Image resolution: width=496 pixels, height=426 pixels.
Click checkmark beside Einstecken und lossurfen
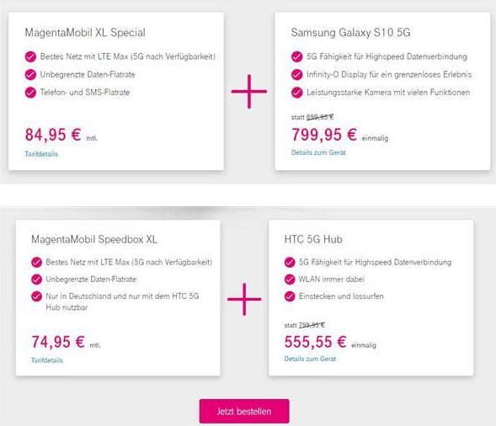(290, 296)
